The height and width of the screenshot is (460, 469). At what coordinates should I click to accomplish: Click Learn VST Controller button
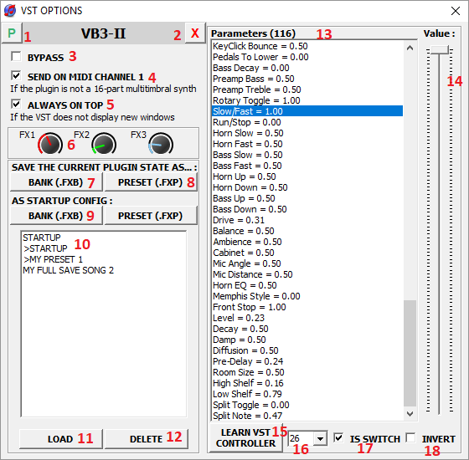(245, 438)
